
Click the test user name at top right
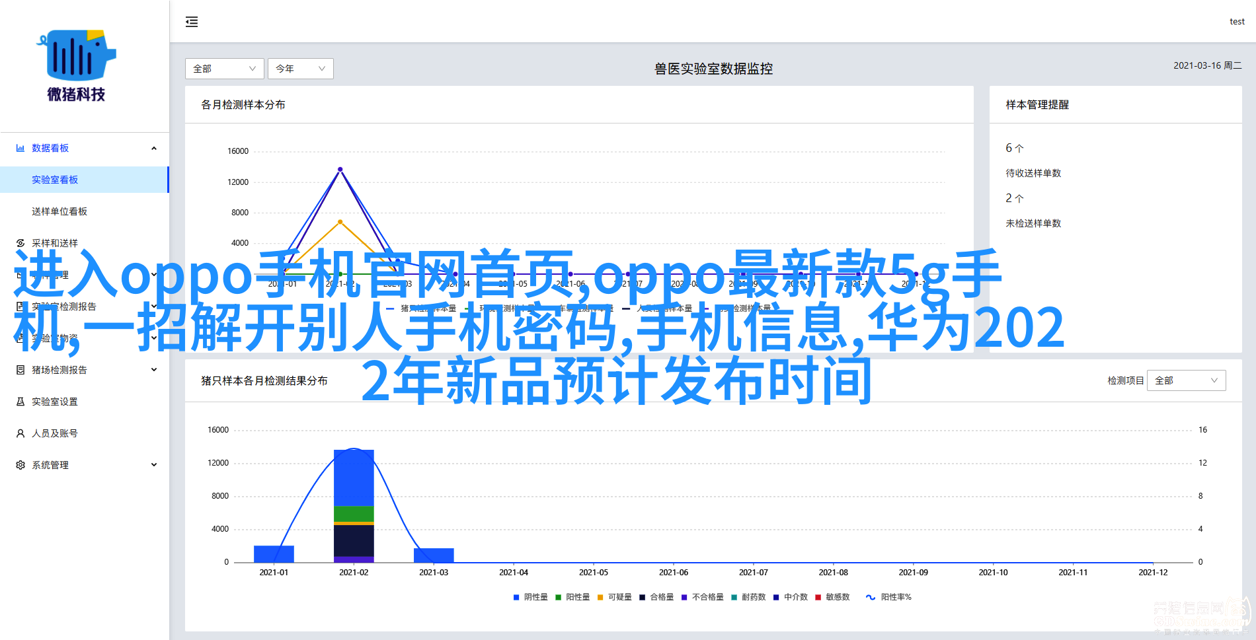1237,22
